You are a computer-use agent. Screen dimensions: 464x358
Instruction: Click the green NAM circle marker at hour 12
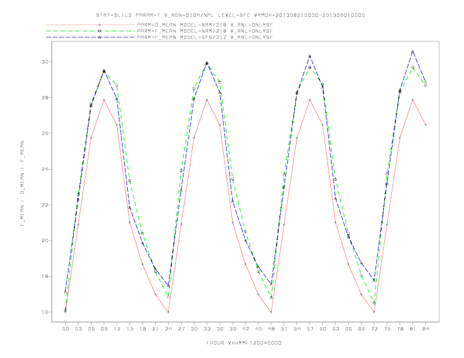tap(117, 85)
